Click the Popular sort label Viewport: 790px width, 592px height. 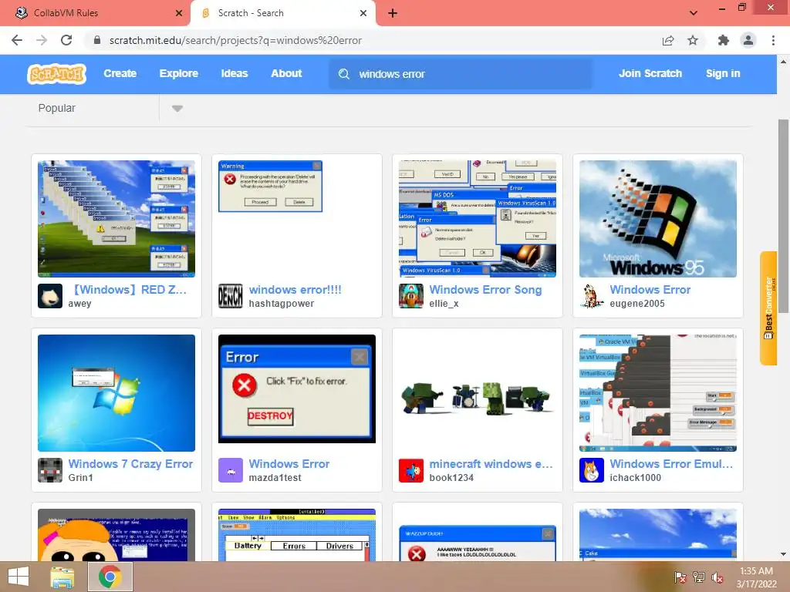coord(57,108)
